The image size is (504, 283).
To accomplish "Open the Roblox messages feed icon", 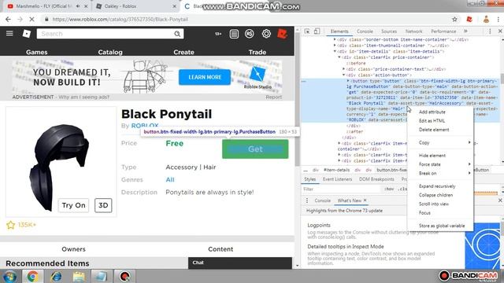I will (234, 34).
